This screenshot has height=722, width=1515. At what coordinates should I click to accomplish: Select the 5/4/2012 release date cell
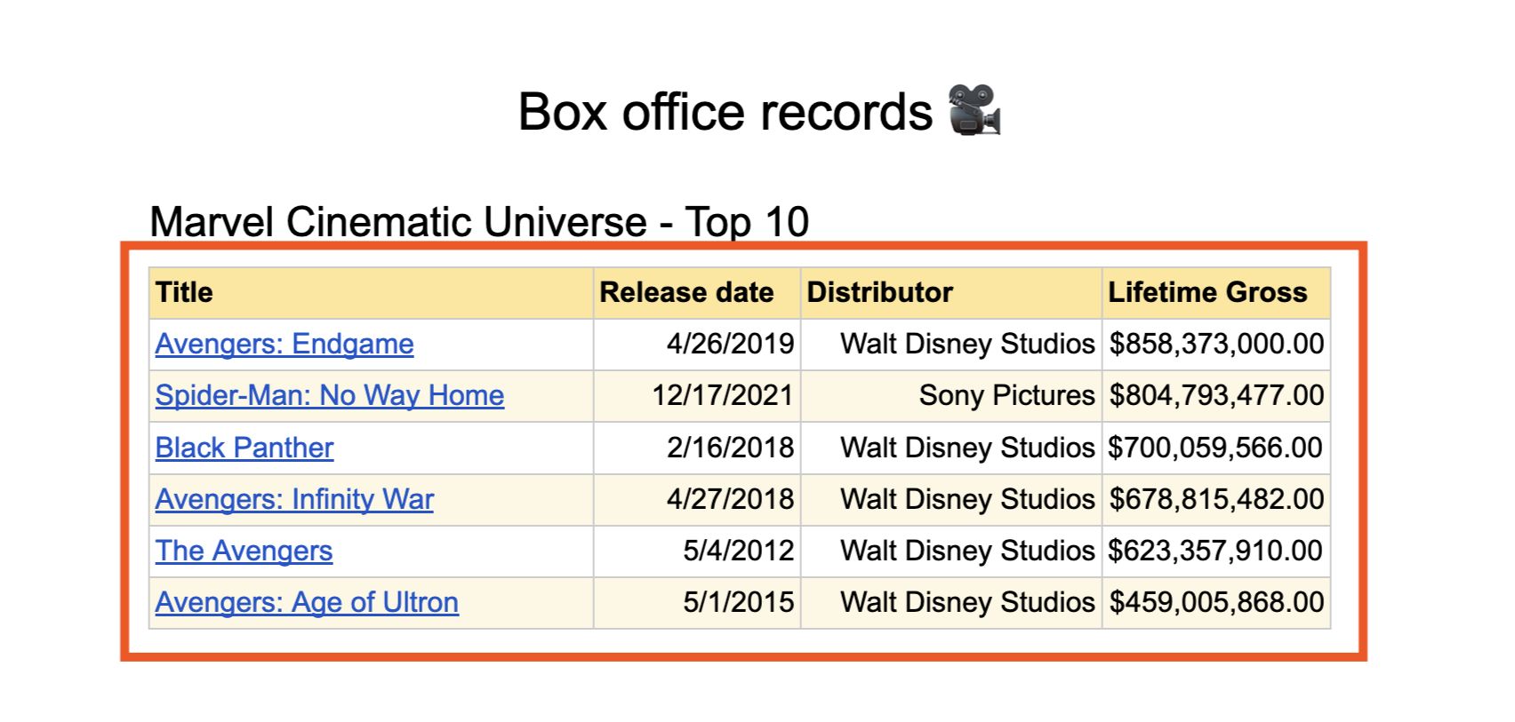[x=697, y=551]
